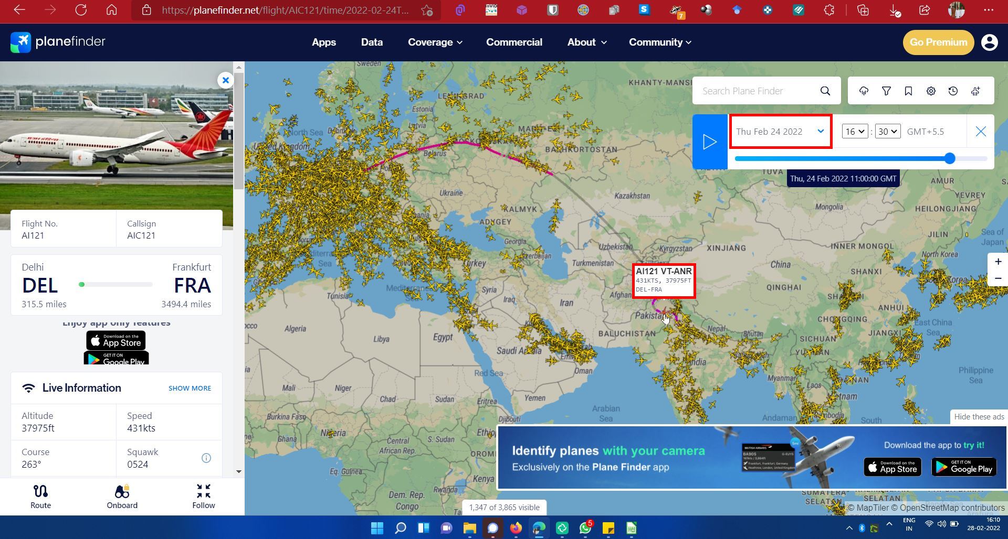The image size is (1008, 539).
Task: Show the flight Route
Action: tap(40, 497)
